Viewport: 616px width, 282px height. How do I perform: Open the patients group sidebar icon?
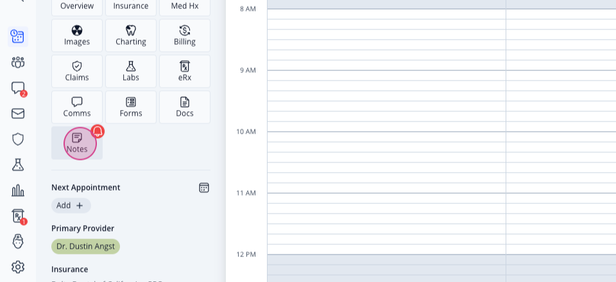(18, 62)
